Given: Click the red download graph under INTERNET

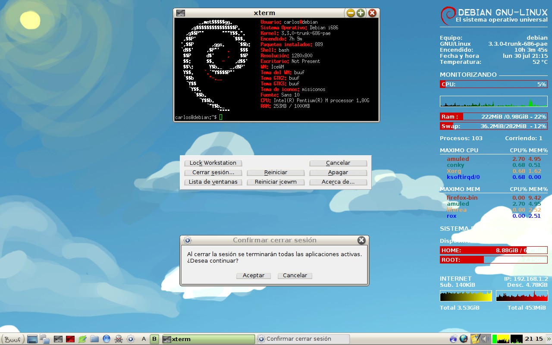Looking at the screenshot, I should point(522,296).
